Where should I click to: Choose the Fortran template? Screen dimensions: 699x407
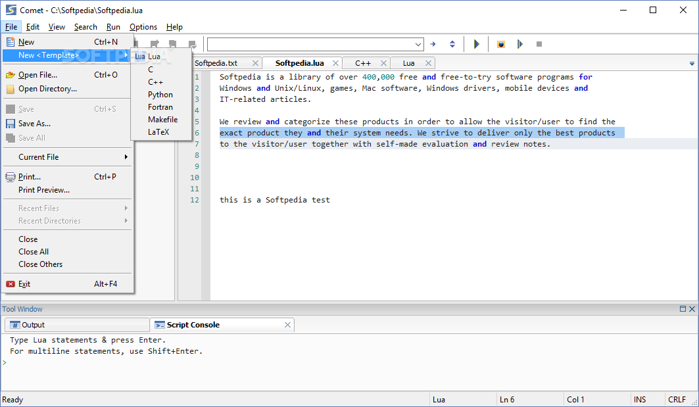(x=161, y=107)
